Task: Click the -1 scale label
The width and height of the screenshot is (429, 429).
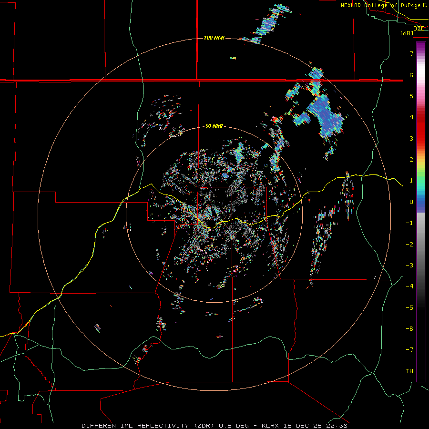Action: pyautogui.click(x=409, y=223)
